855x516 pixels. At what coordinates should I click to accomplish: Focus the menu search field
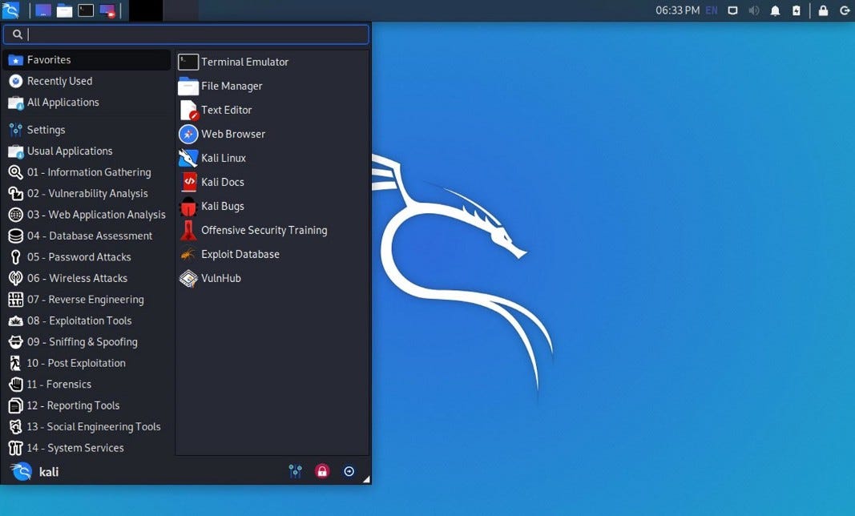coord(186,34)
